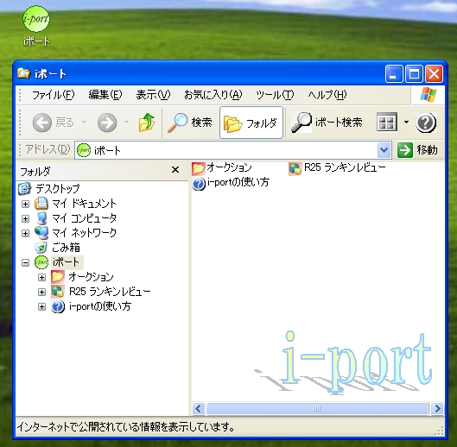Image resolution: width=457 pixels, height=447 pixels.
Task: Click the horizontal scrollbar thumb
Action: point(317,408)
